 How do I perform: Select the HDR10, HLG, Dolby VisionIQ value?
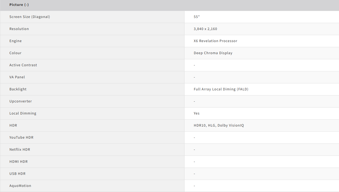pyautogui.click(x=219, y=125)
